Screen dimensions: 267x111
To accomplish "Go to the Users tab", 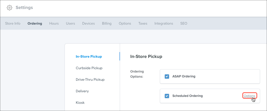I will [70, 24].
